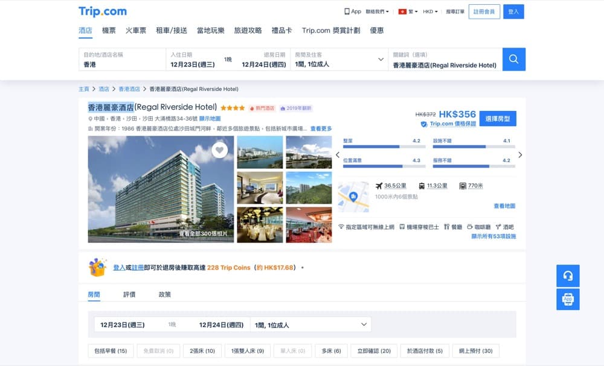Toggle the 免費取消 (0) filter
604x366 pixels.
(x=158, y=351)
